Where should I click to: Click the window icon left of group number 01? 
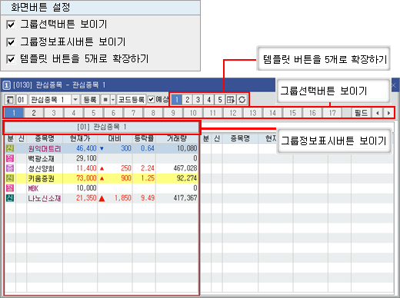point(10,100)
